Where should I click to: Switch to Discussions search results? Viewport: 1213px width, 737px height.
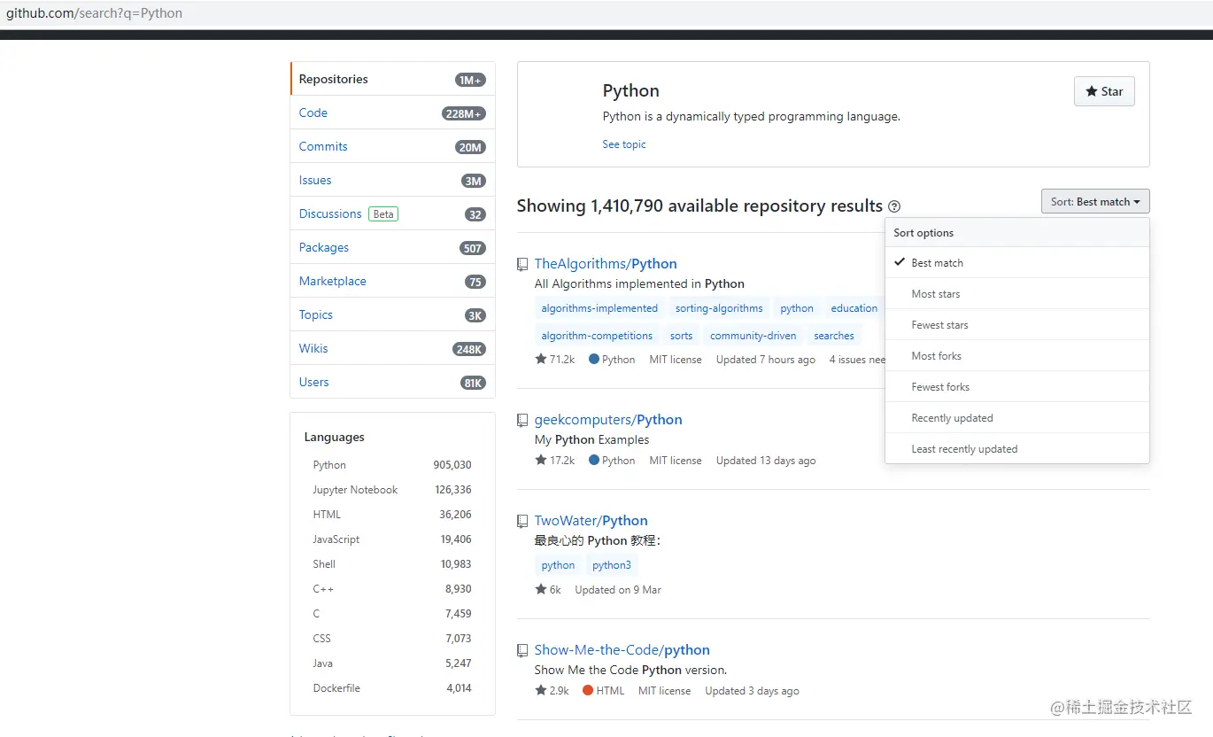pyautogui.click(x=392, y=213)
